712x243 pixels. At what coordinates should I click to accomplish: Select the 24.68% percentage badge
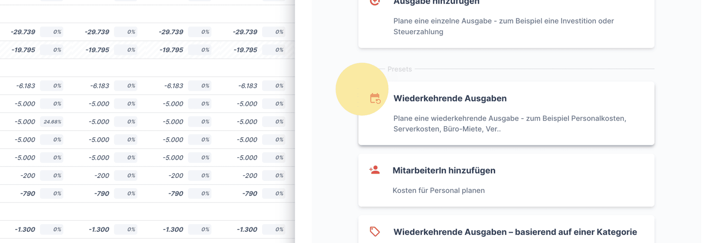[52, 122]
